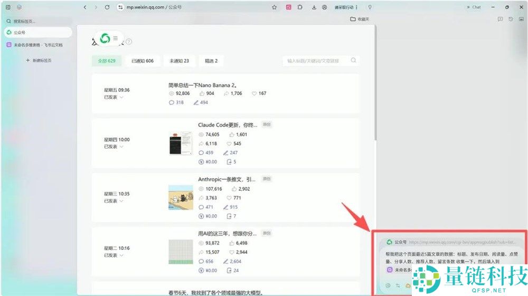Image resolution: width=528 pixels, height=296 pixels.
Task: Add a new tab with 新建标签页
Action: [x=39, y=60]
